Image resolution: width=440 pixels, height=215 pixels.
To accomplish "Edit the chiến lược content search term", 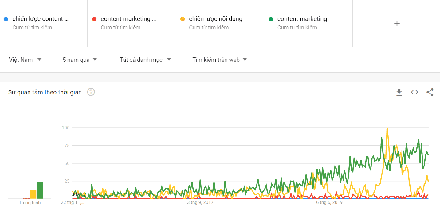I will click(x=40, y=19).
